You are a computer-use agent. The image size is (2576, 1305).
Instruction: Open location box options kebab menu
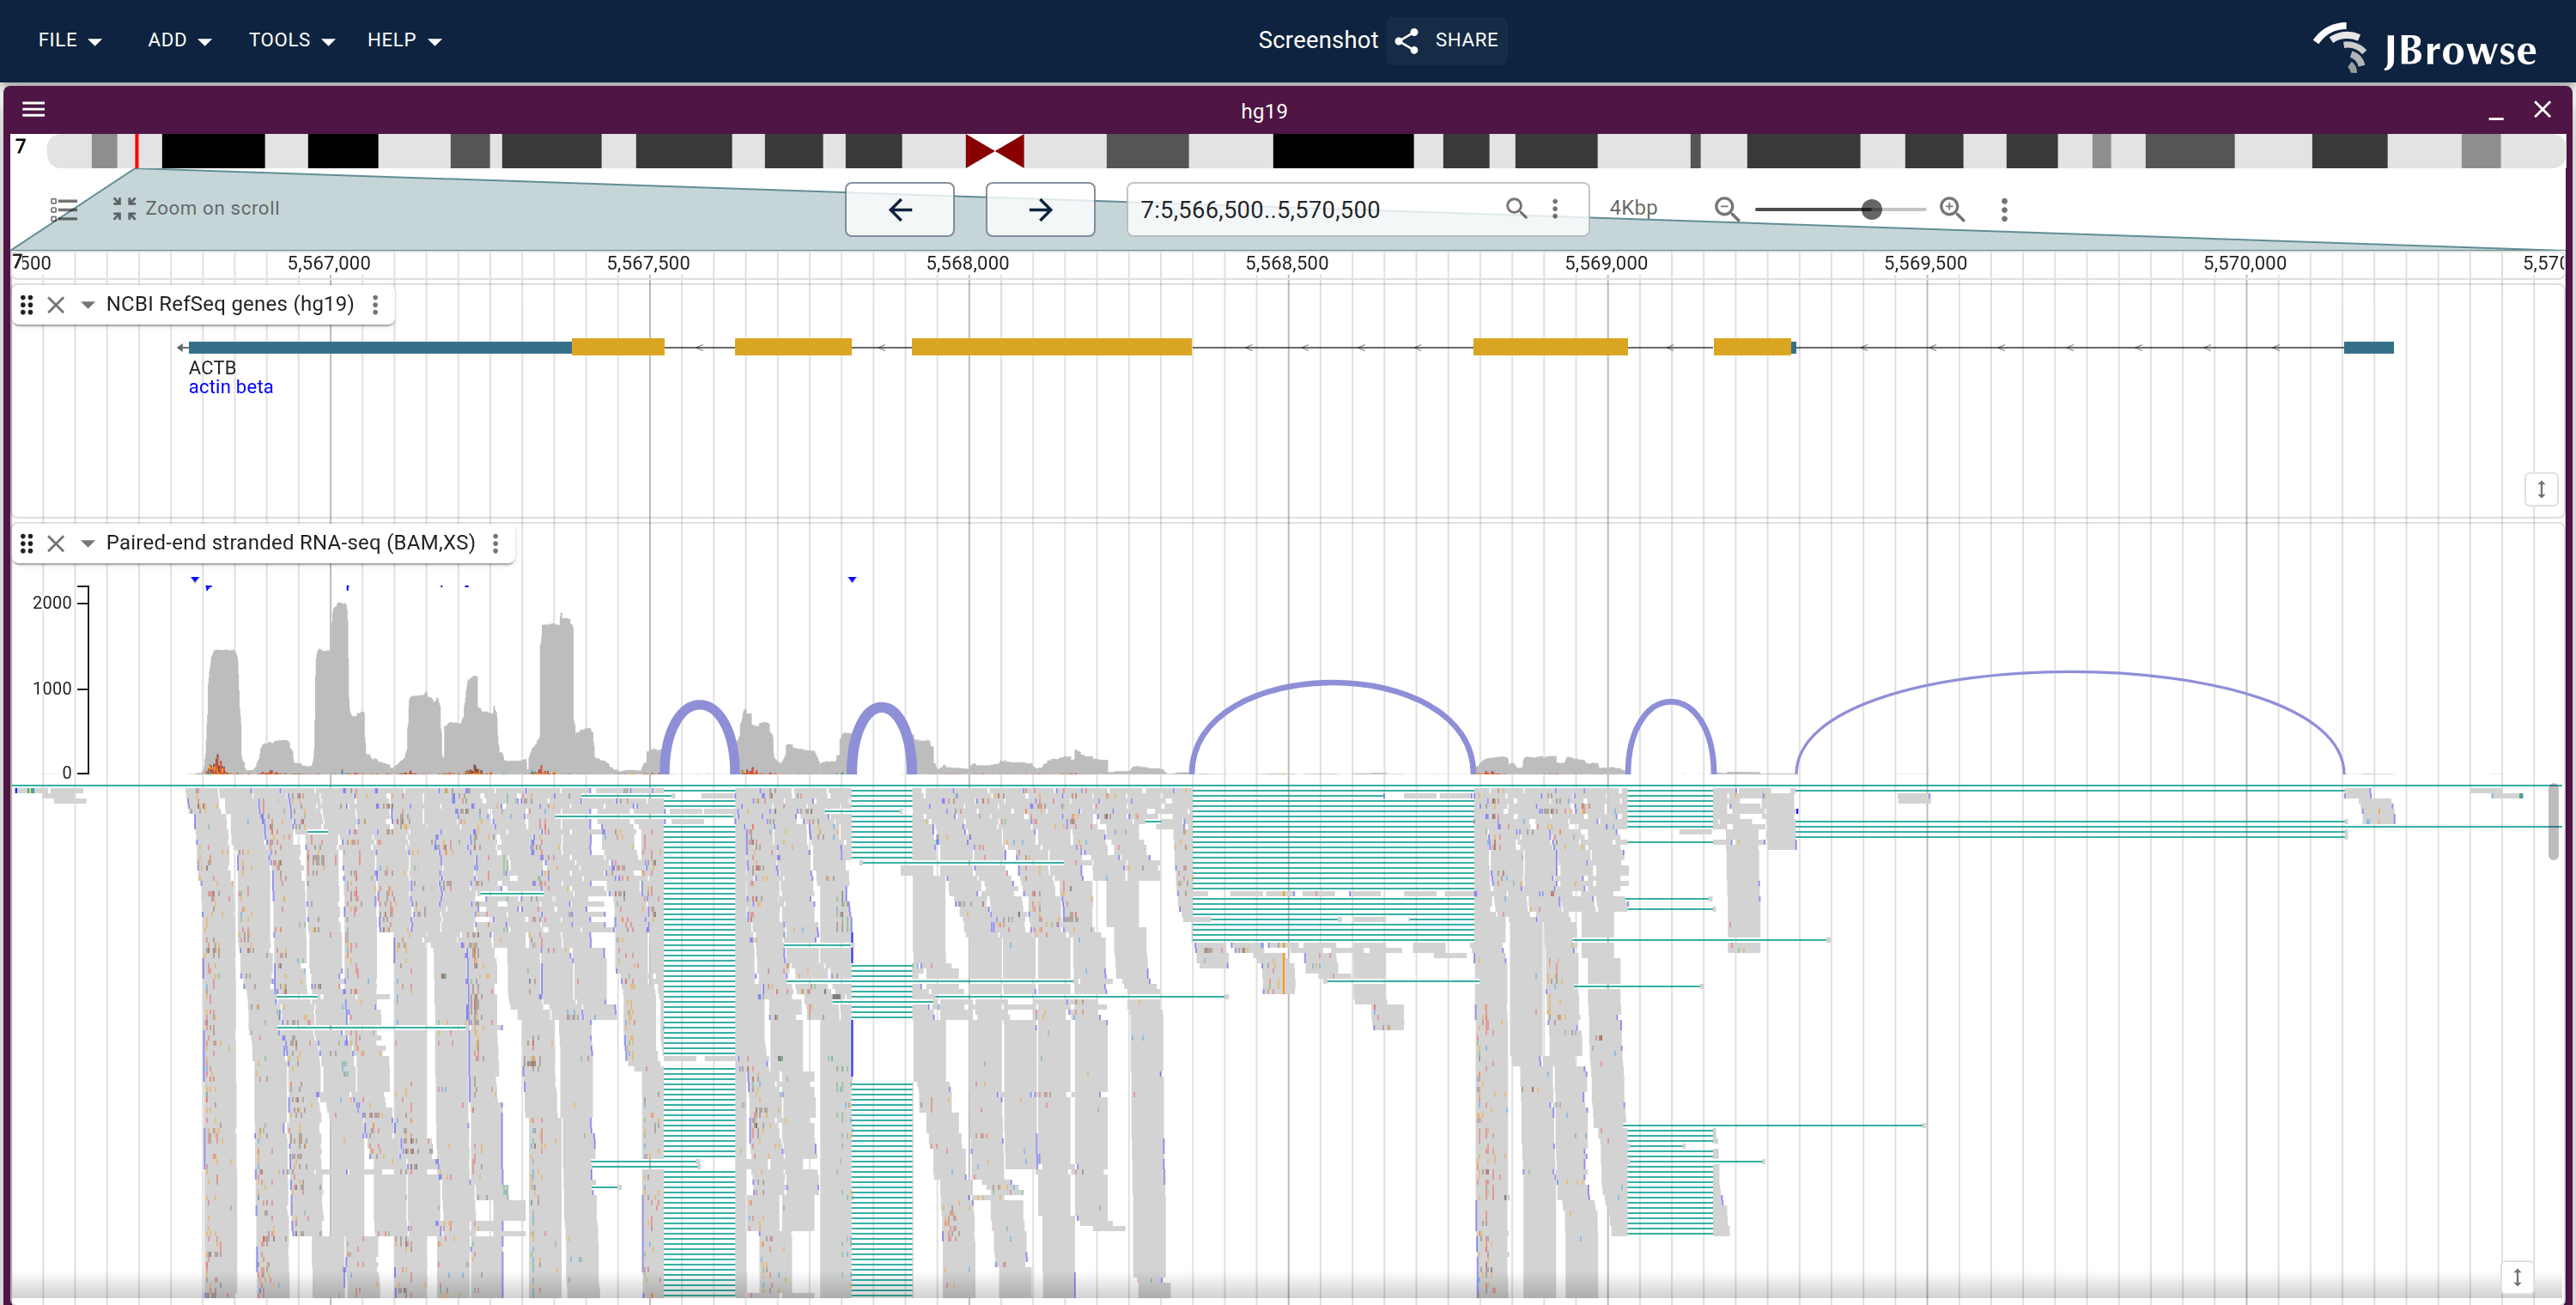[x=1555, y=208]
